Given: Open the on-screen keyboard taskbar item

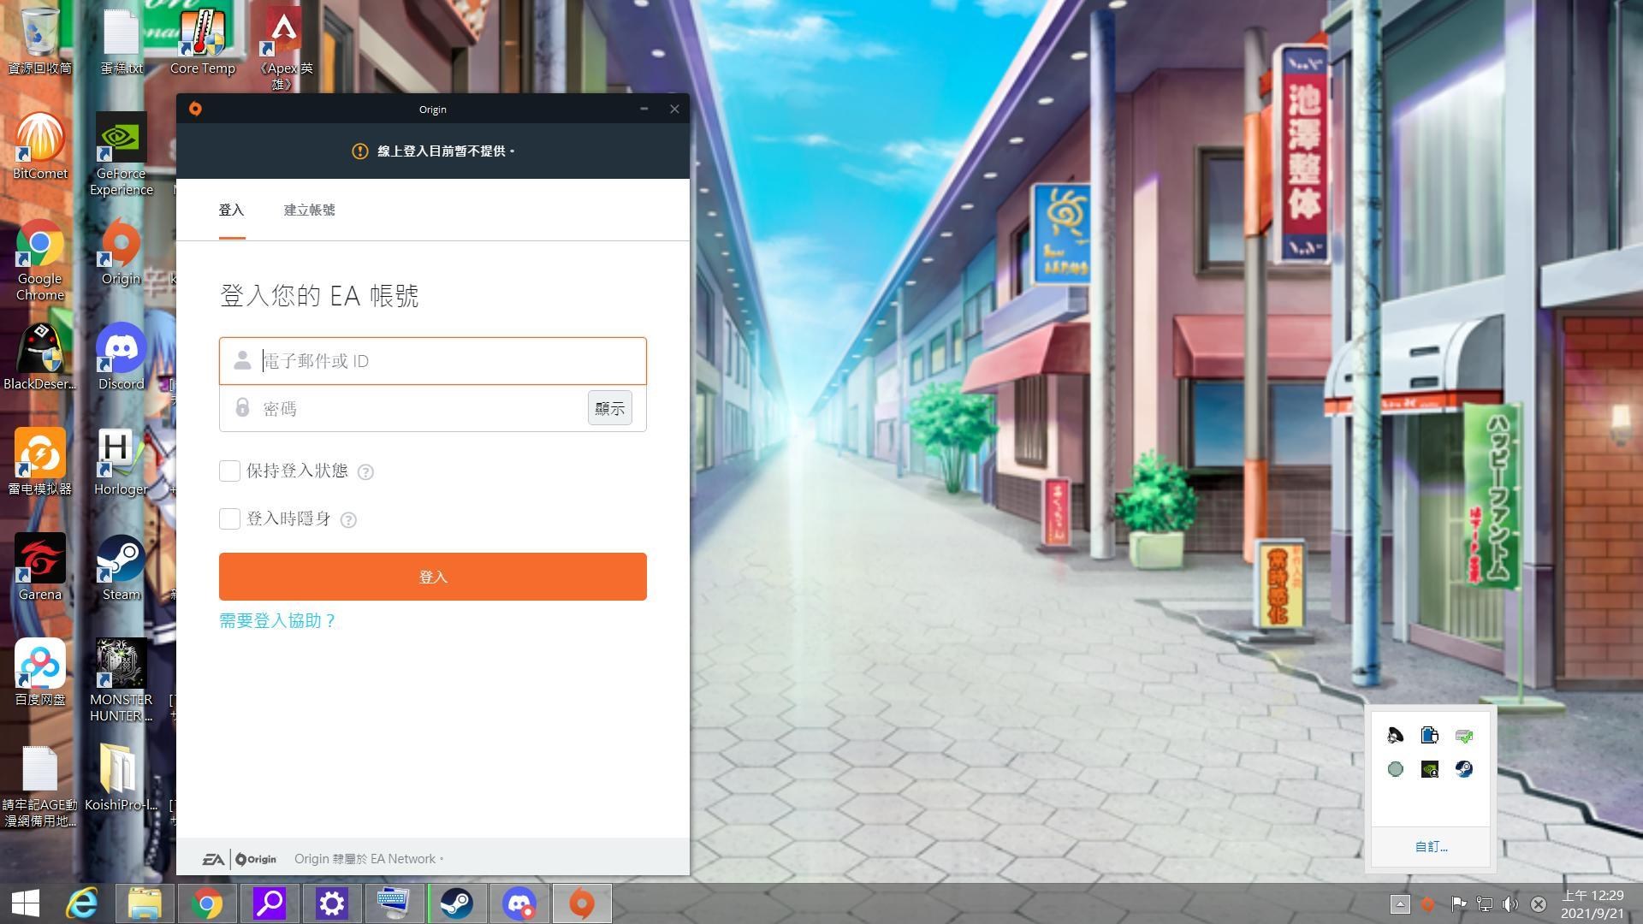Looking at the screenshot, I should point(394,903).
